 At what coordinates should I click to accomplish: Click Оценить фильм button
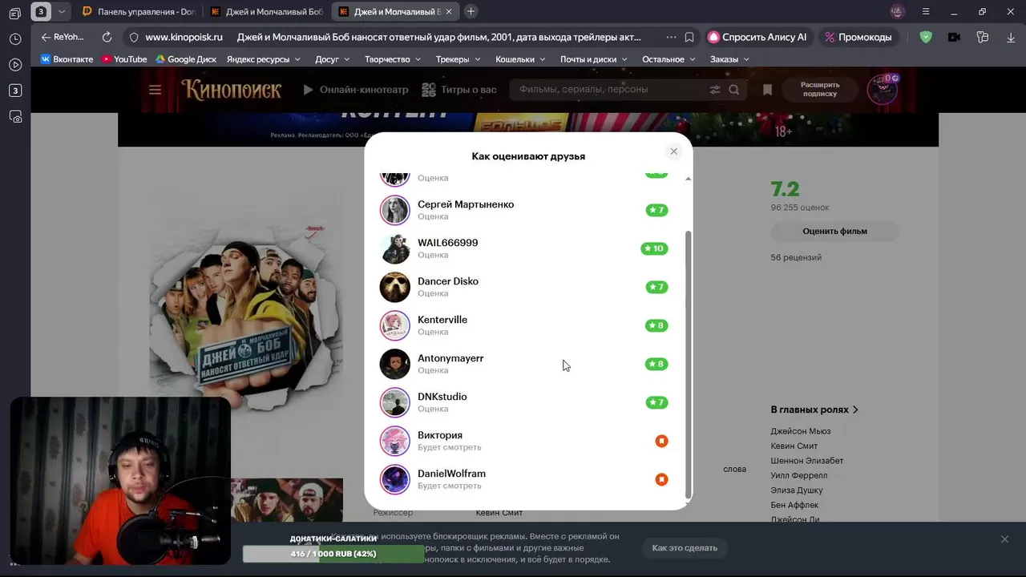(x=834, y=231)
